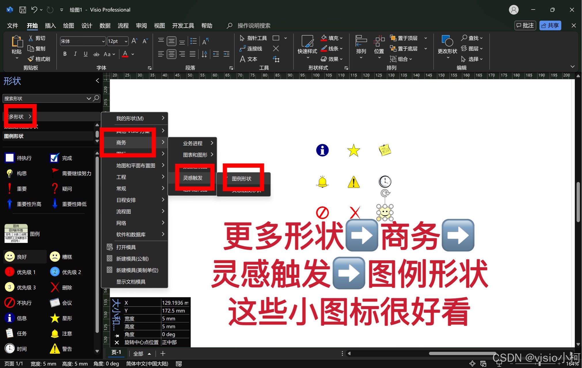582x368 pixels.
Task: Toggle Bold formatting
Action: (x=65, y=54)
